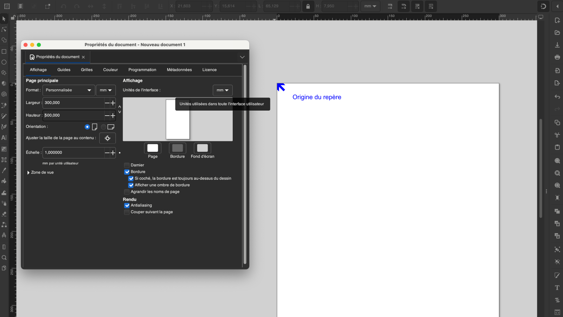Decrease Échelle with the minus button
Viewport: 563px width, 317px height.
(107, 153)
